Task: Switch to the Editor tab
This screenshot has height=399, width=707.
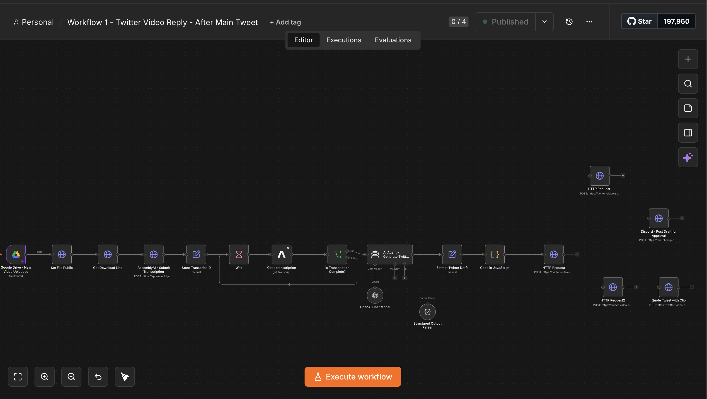Action: click(x=304, y=40)
